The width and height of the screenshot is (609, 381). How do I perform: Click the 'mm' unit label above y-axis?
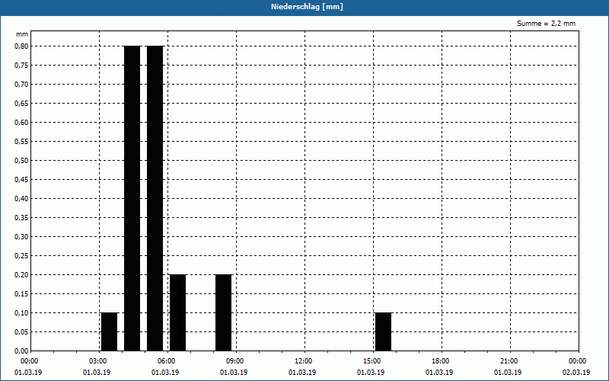22,34
